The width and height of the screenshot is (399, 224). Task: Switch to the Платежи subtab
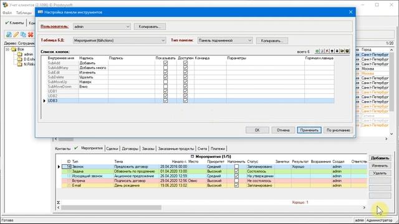pos(218,149)
